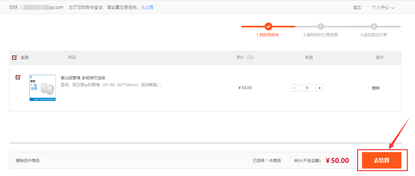Click the 去设置 link
The width and height of the screenshot is (415, 176).
click(x=147, y=8)
